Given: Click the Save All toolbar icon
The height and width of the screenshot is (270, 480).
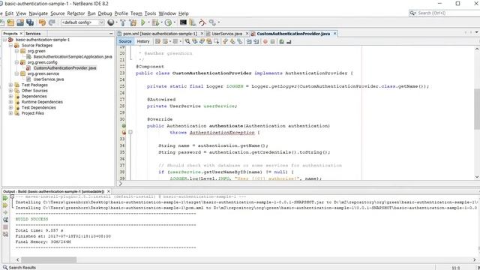Looking at the screenshot, I should 30,22.
